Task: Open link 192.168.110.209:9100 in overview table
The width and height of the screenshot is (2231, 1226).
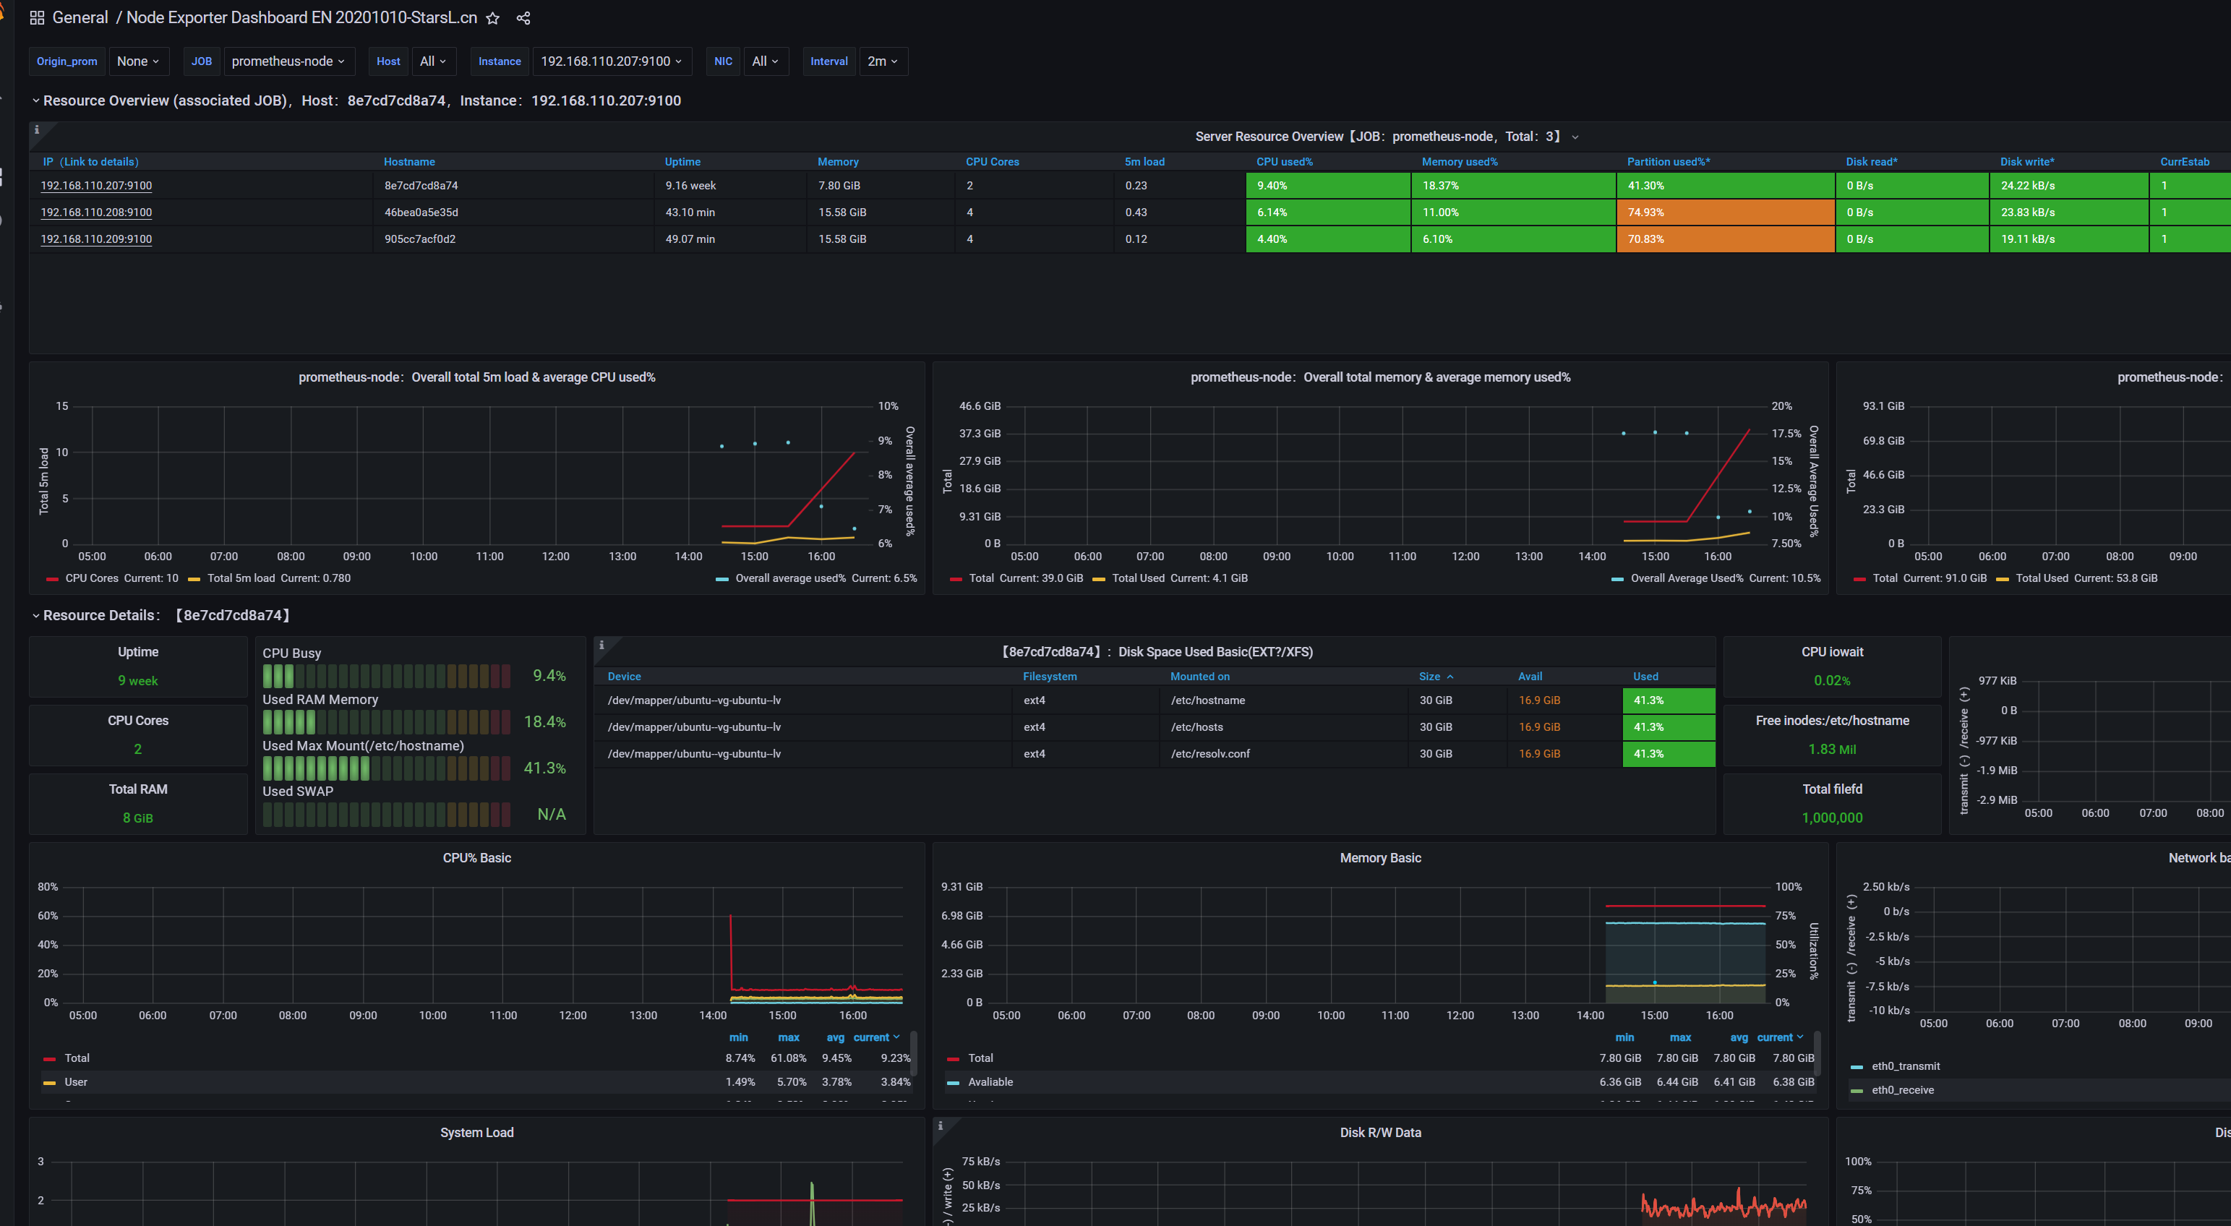Action: [96, 239]
